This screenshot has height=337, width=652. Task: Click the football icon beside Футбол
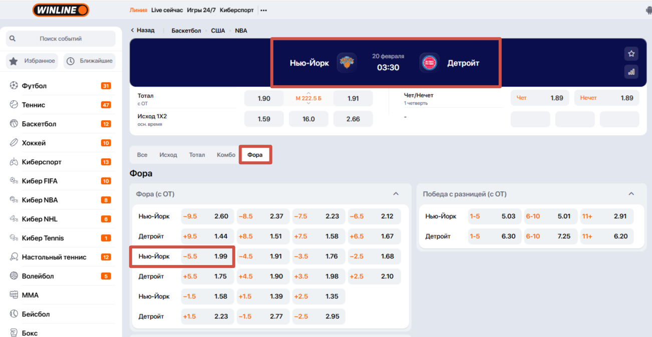click(14, 86)
